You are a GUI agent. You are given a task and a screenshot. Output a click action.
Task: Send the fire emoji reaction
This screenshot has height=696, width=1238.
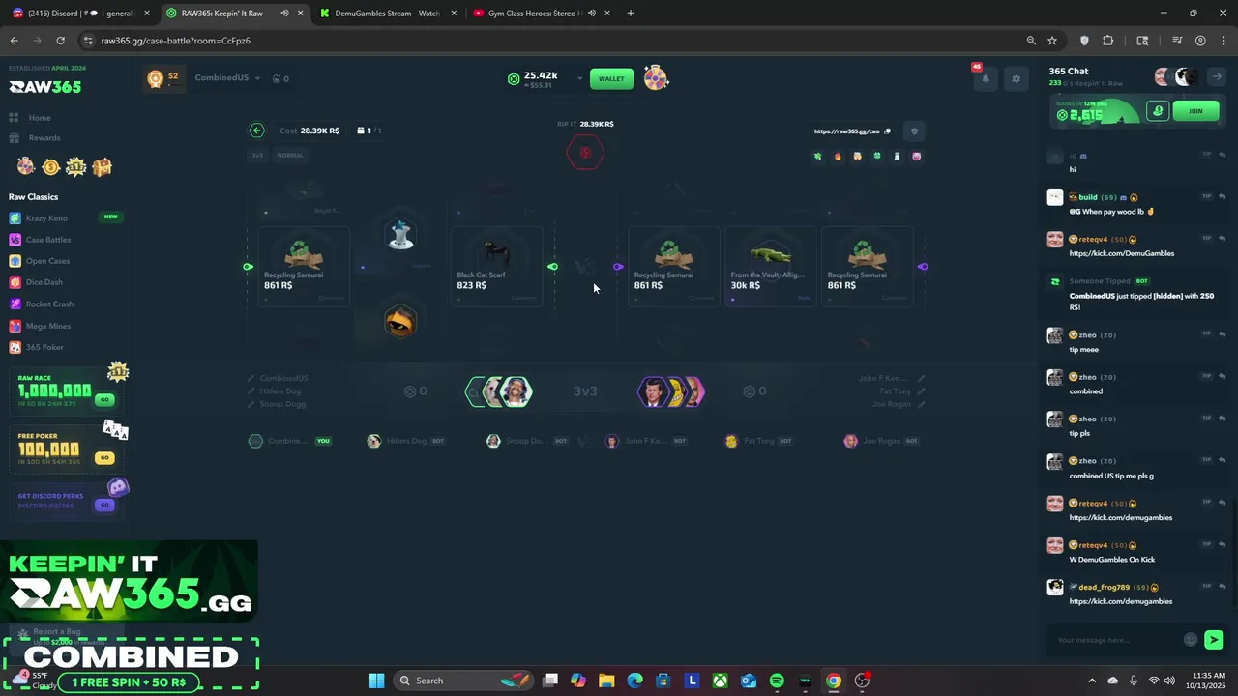pyautogui.click(x=838, y=157)
